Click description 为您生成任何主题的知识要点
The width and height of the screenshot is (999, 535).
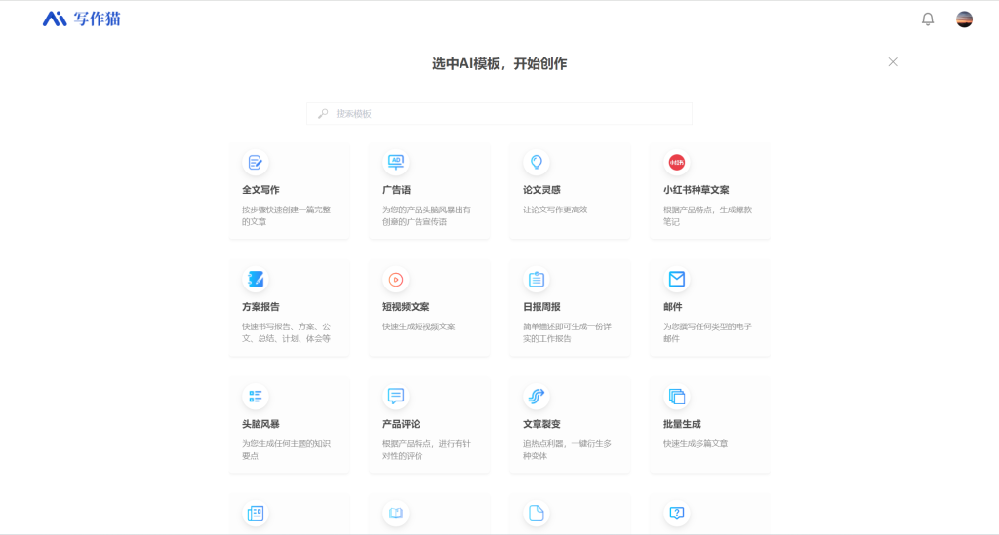(x=286, y=450)
